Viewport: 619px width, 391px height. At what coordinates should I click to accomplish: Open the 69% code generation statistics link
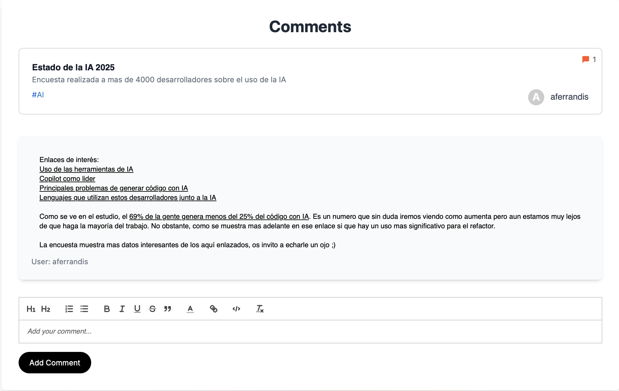(x=219, y=217)
